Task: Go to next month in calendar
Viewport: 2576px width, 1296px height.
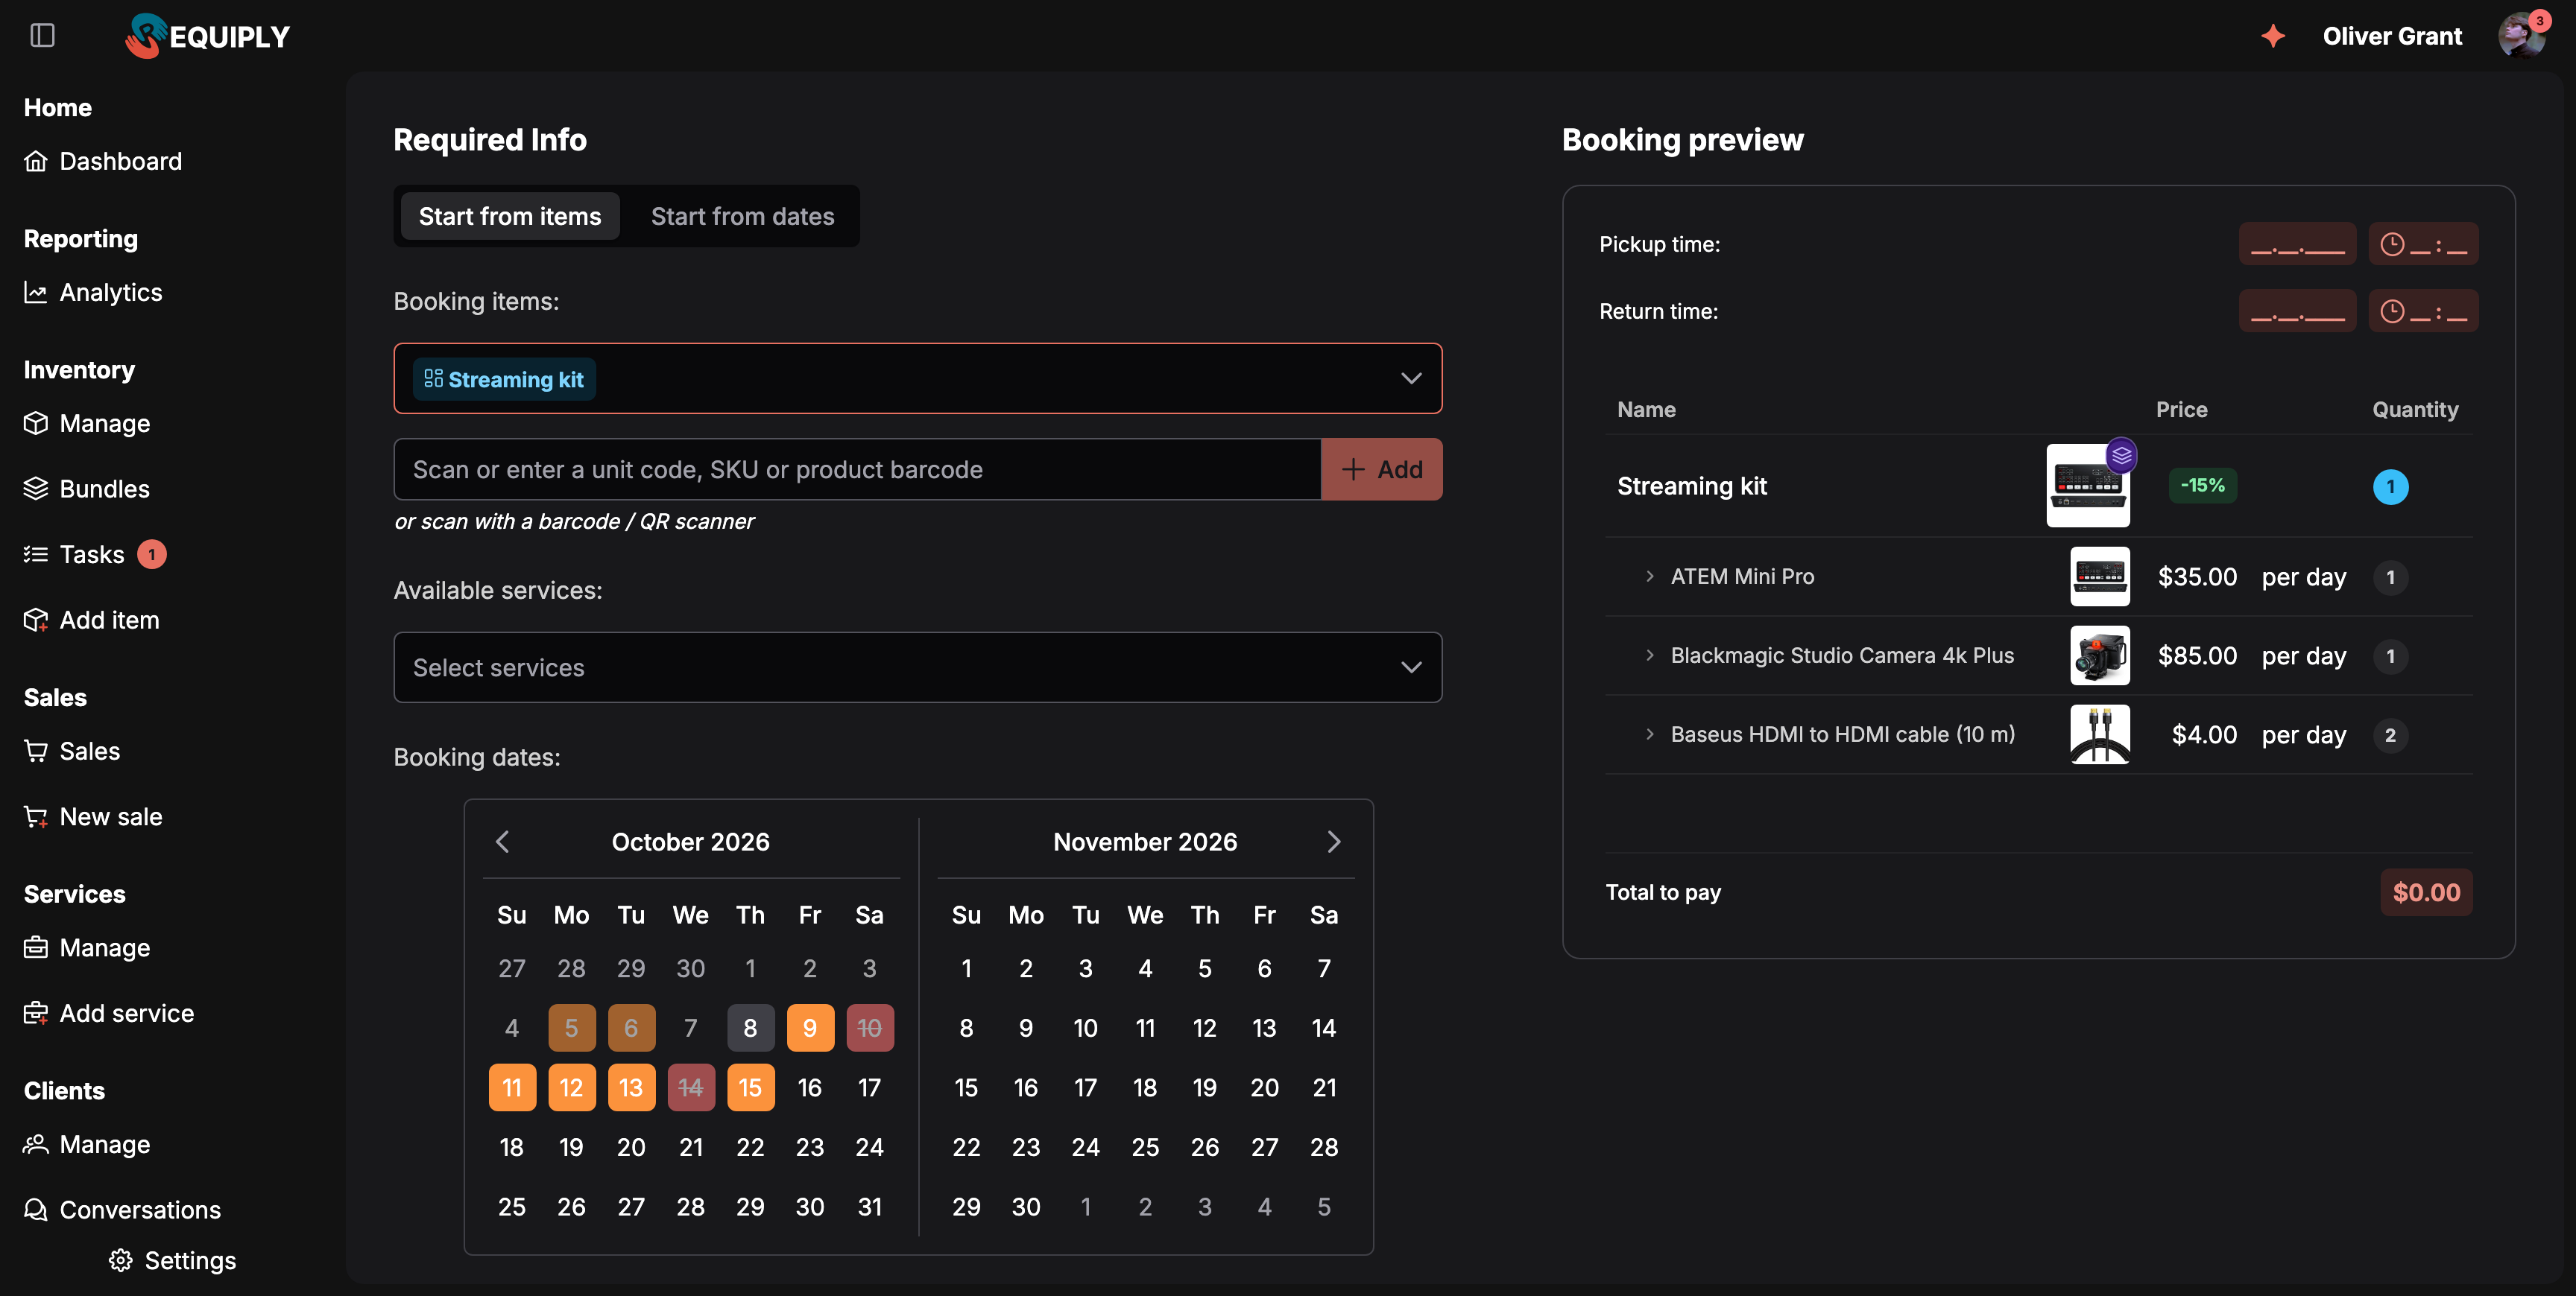Action: [x=1333, y=842]
